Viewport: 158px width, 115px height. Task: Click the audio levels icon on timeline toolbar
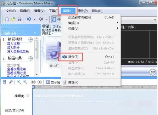click(4, 82)
